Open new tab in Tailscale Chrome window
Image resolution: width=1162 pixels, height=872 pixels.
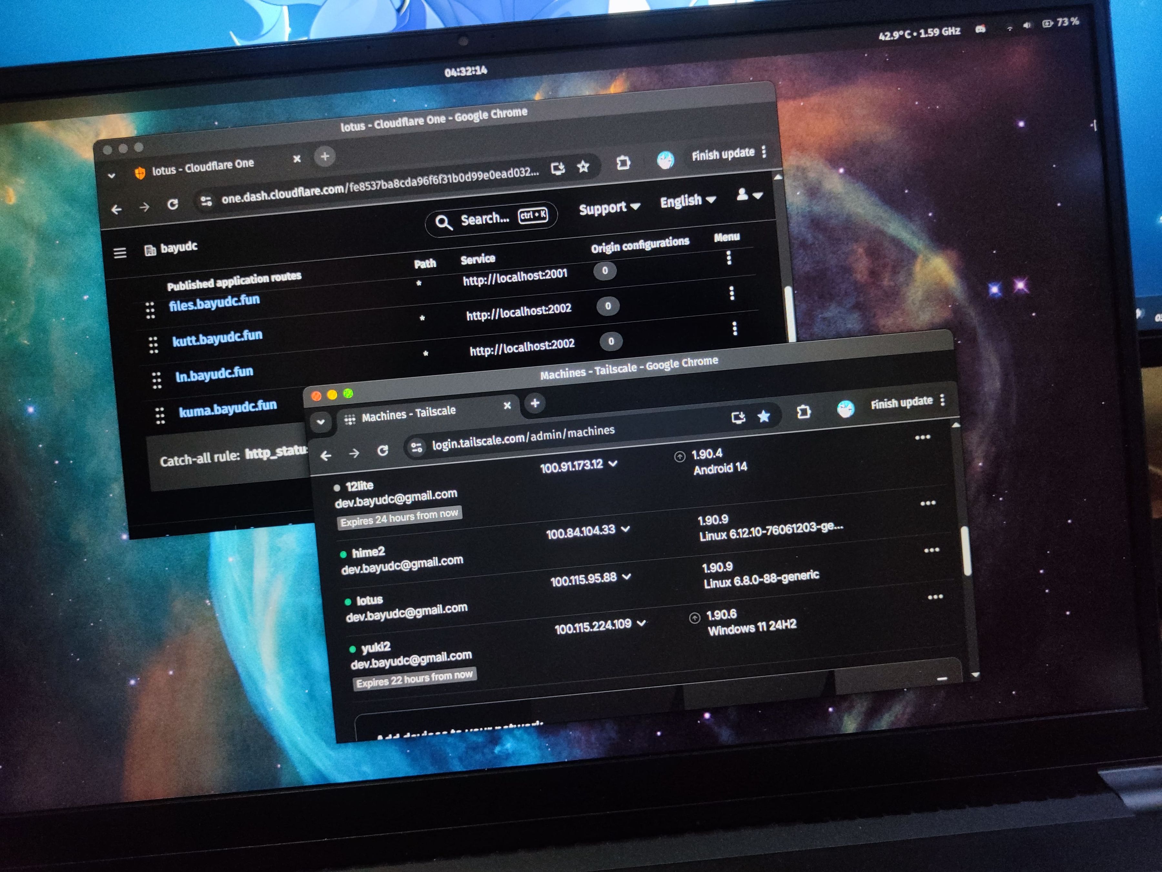[535, 403]
